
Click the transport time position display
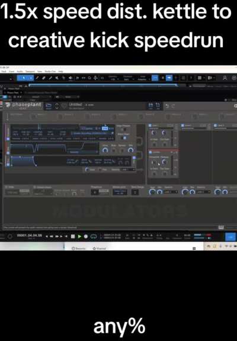click(30, 236)
